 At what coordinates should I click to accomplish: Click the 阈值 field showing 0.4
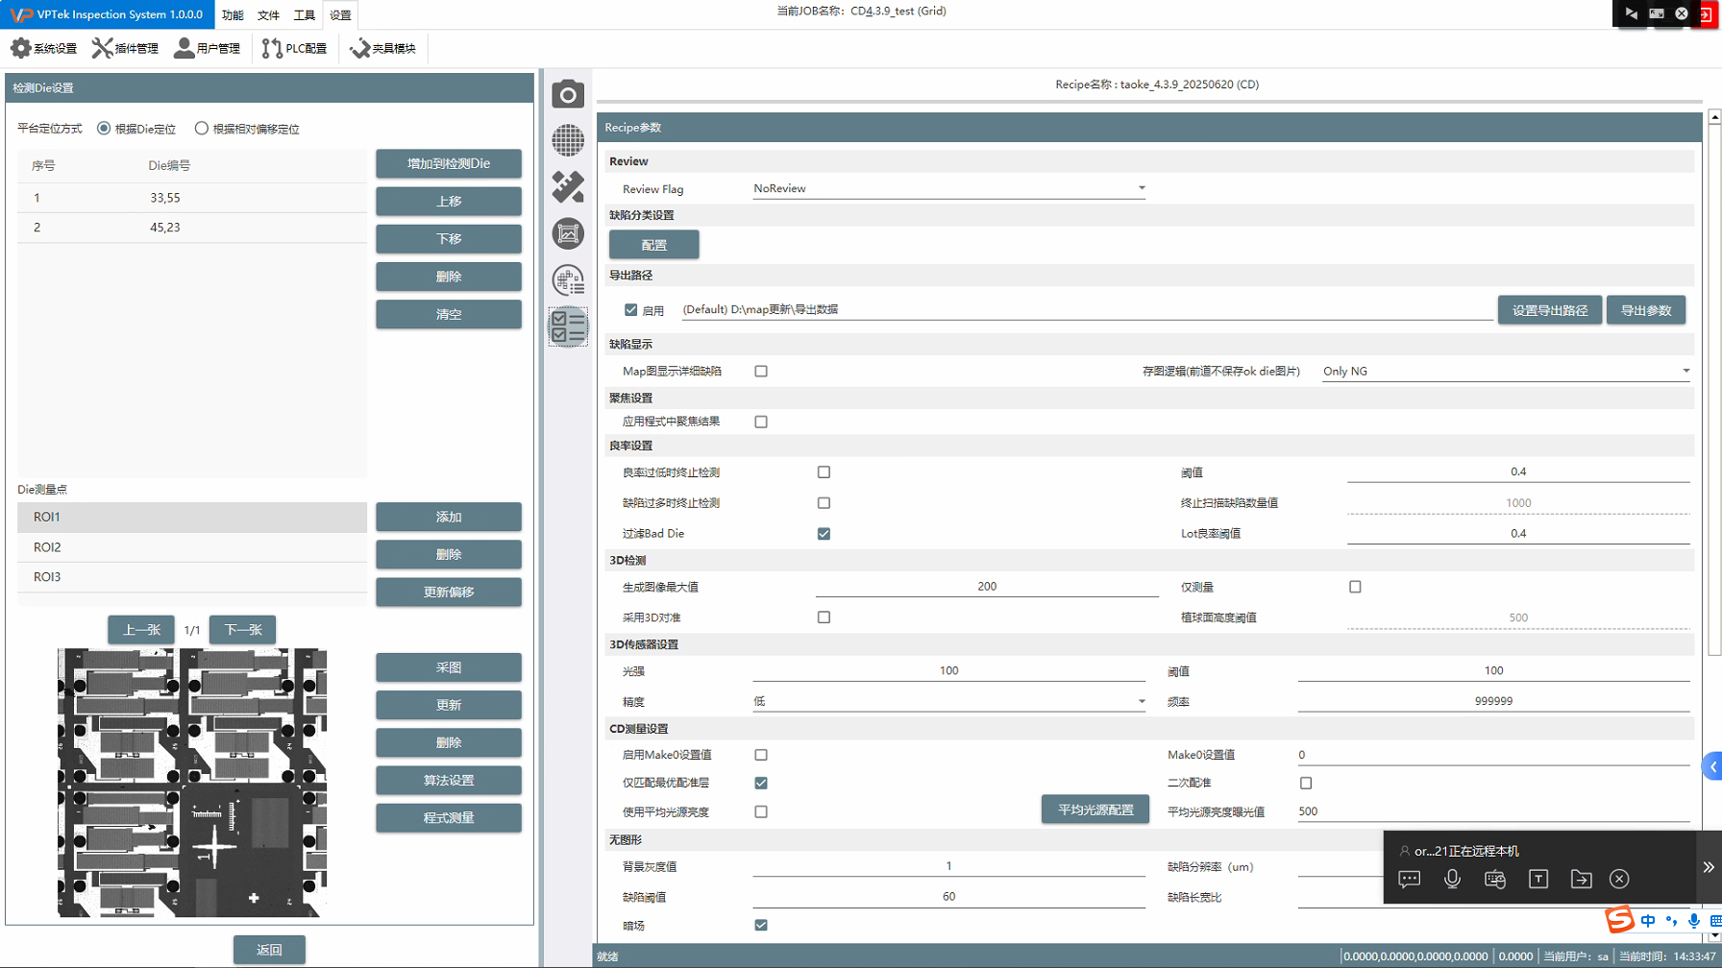click(x=1518, y=472)
